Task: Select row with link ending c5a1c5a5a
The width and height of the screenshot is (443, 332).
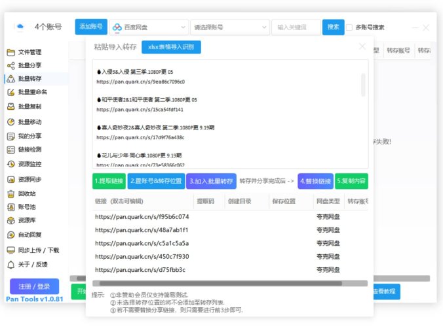Action: point(230,243)
